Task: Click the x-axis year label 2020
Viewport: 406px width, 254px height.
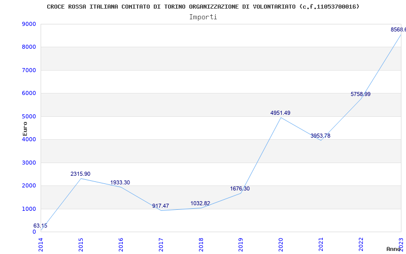Action: pyautogui.click(x=281, y=245)
